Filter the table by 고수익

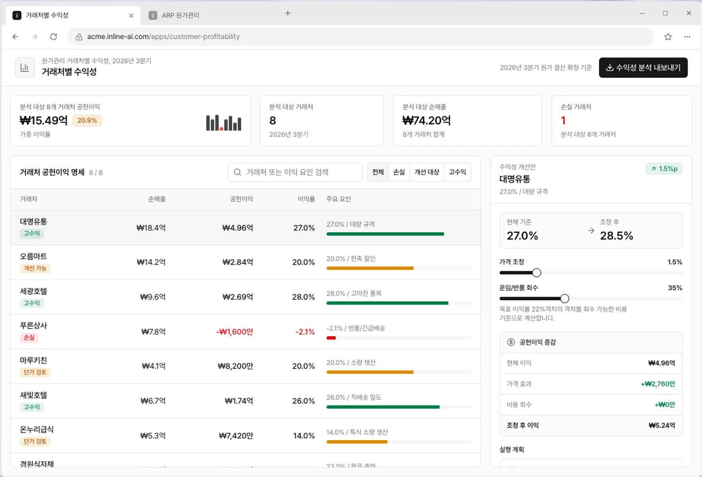[x=458, y=172]
